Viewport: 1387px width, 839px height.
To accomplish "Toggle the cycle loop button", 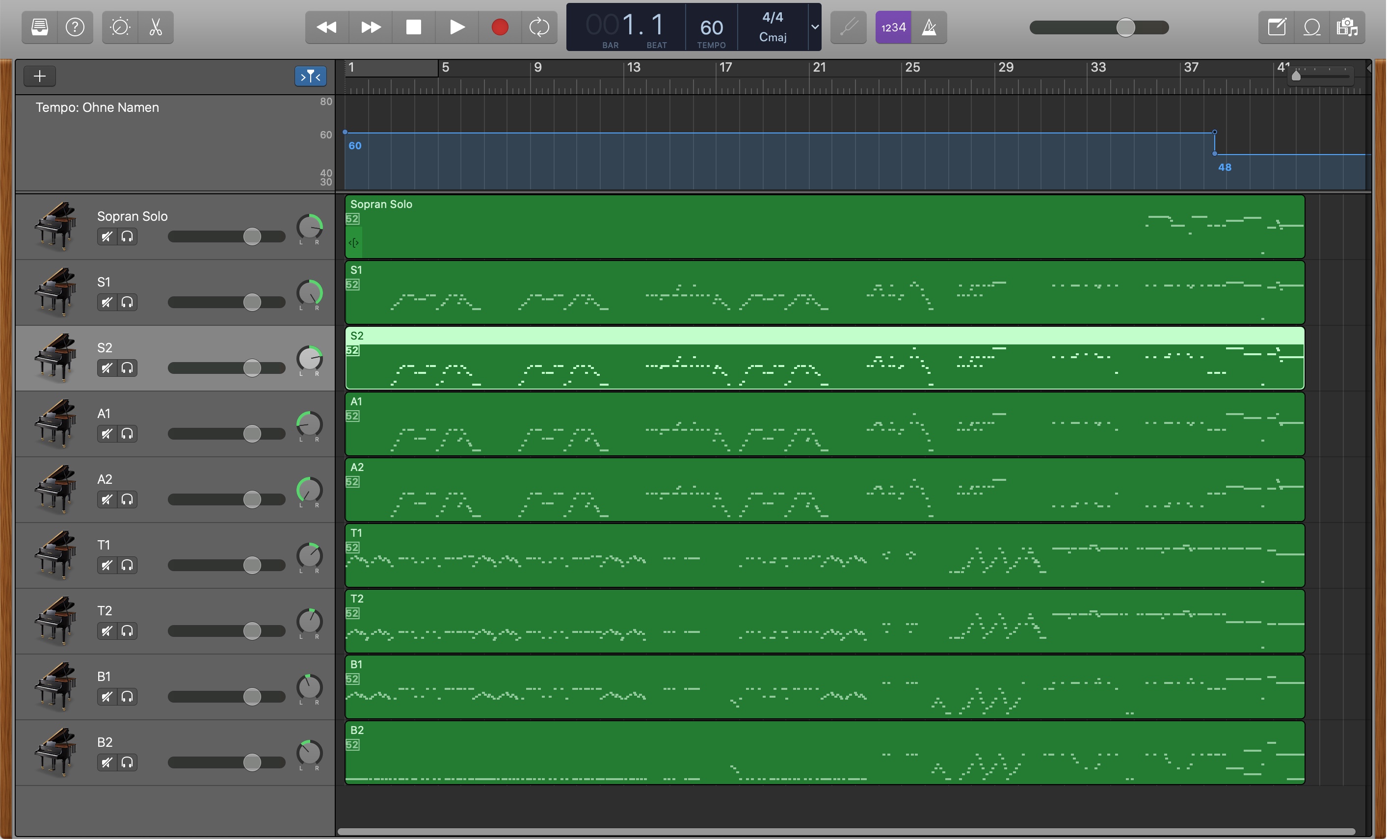I will (x=539, y=27).
